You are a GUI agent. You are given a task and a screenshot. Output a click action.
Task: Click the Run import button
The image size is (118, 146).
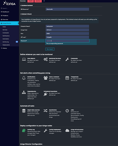click(x=50, y=49)
